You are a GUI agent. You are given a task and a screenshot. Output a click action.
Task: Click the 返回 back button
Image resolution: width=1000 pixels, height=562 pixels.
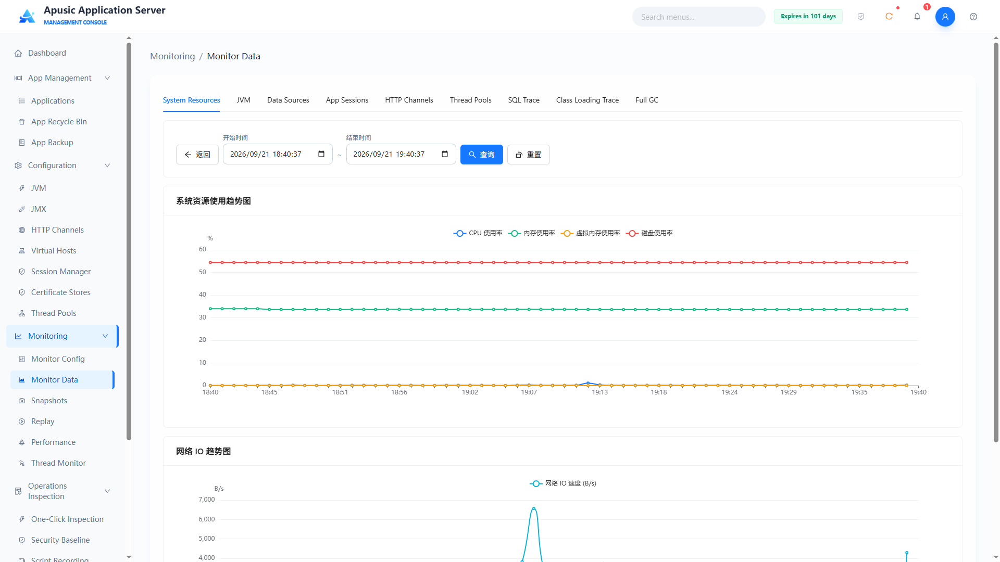197,155
